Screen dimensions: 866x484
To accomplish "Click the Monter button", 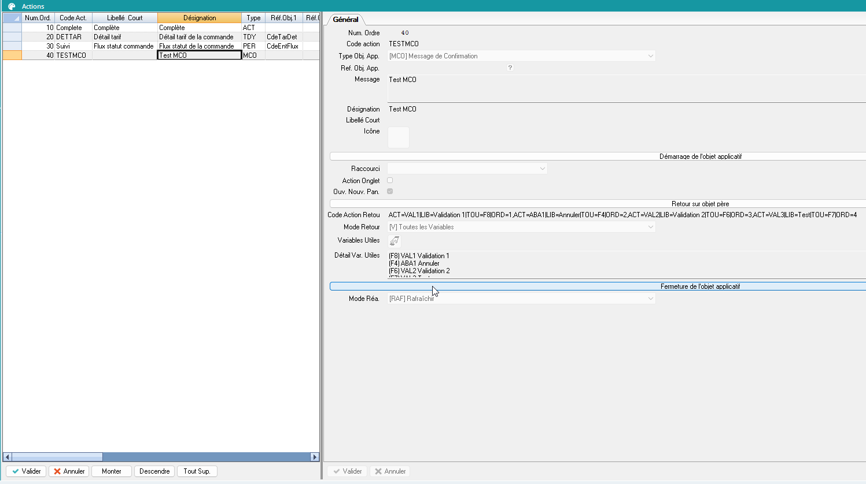I will click(x=112, y=471).
